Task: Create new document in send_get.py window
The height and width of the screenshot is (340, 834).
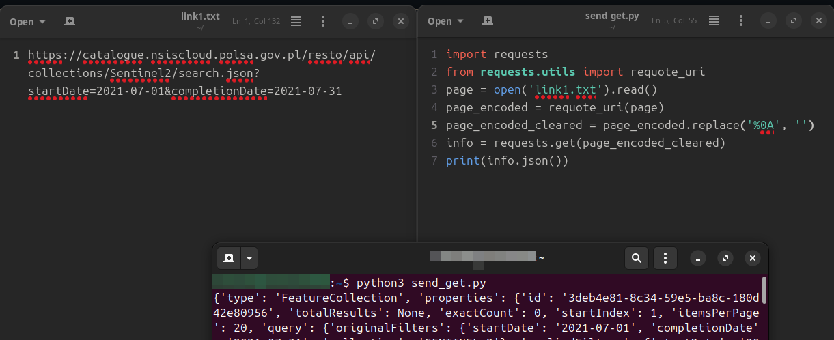Action: tap(488, 21)
